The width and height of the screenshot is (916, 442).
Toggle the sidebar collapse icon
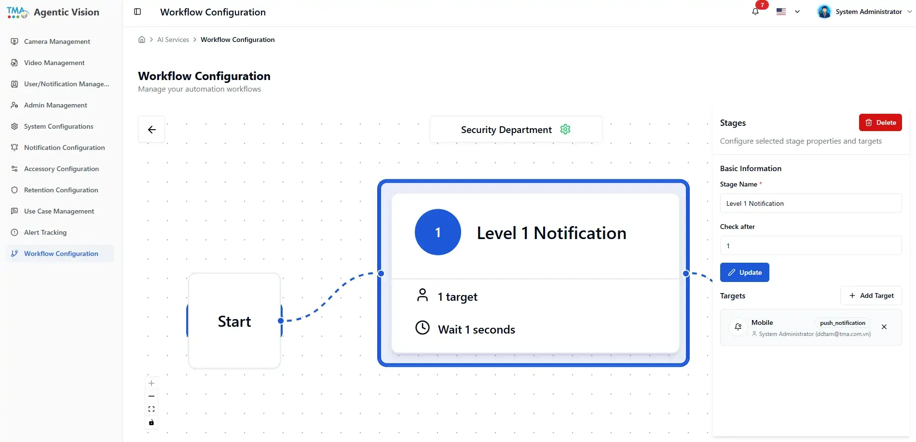click(x=137, y=12)
